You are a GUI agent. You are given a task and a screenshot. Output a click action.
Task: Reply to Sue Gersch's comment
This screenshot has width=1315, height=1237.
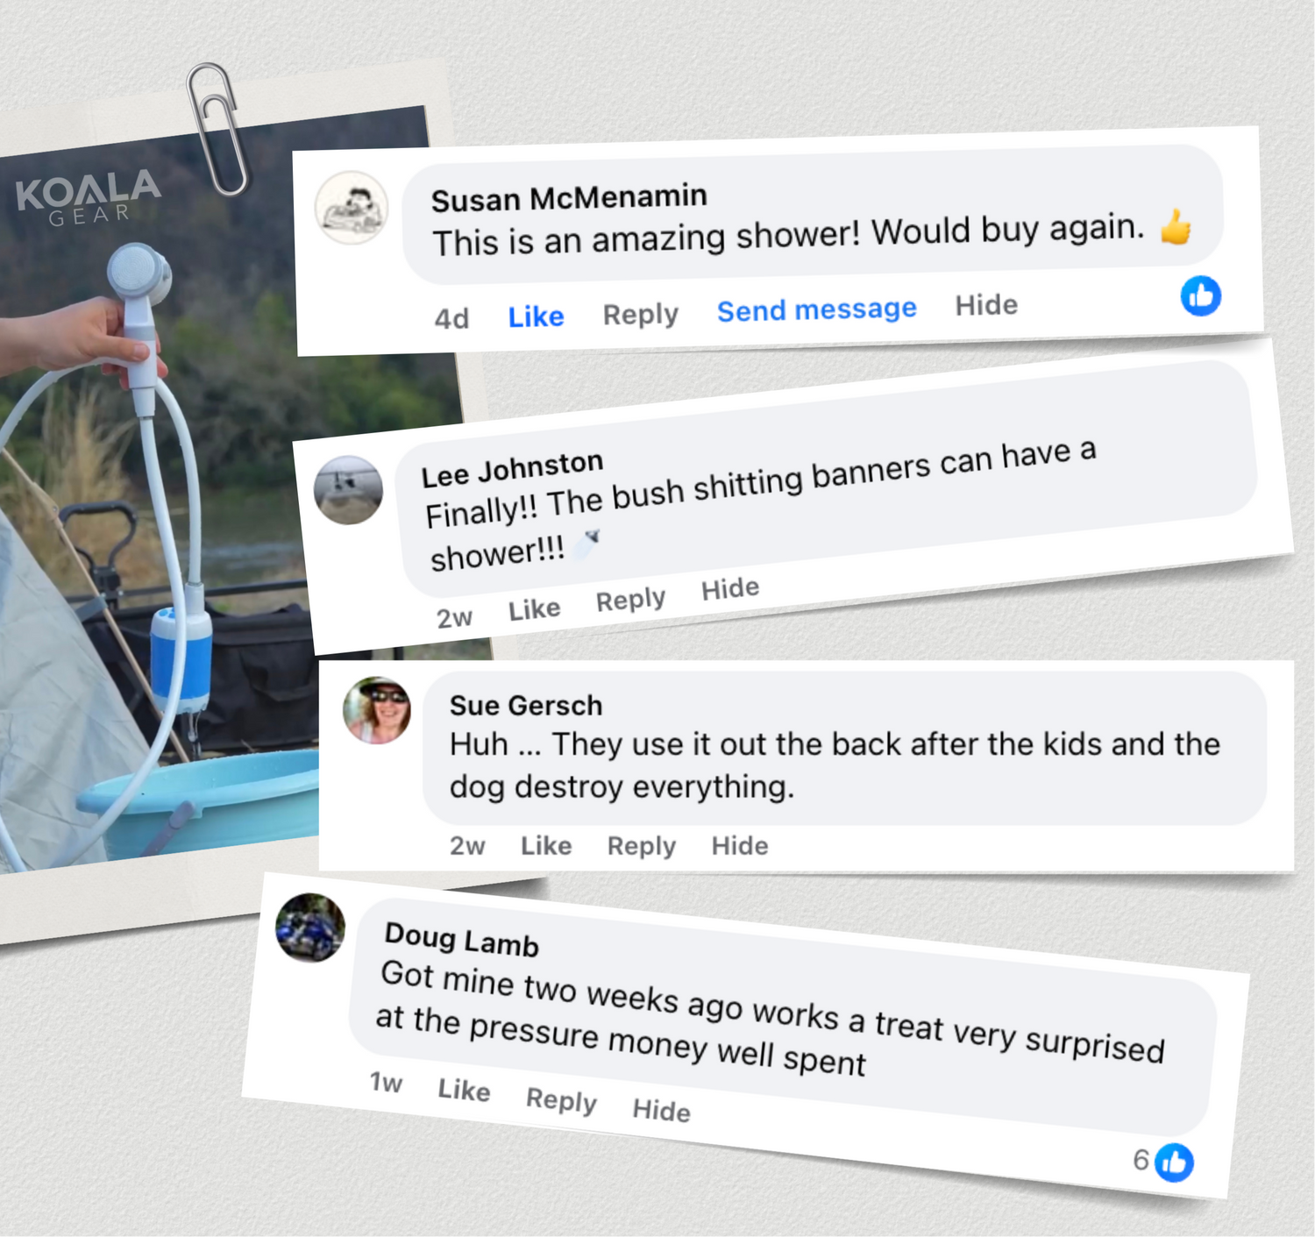click(642, 846)
